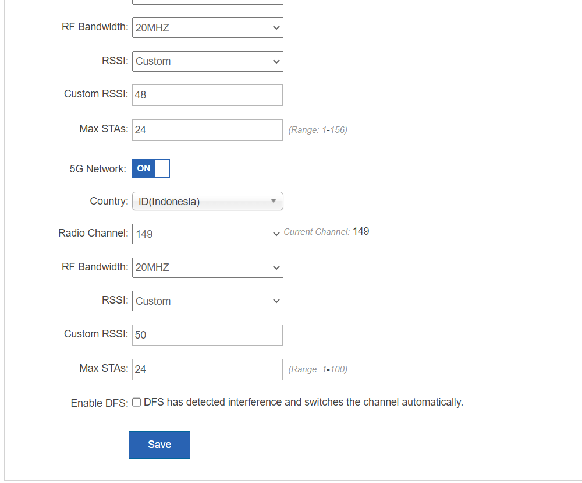The image size is (582, 483).
Task: Expand the Radio Channel 149 dropdown
Action: tap(208, 234)
